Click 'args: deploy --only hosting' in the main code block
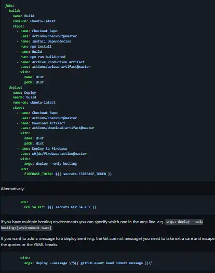215x273 pixels. [x=50, y=164]
